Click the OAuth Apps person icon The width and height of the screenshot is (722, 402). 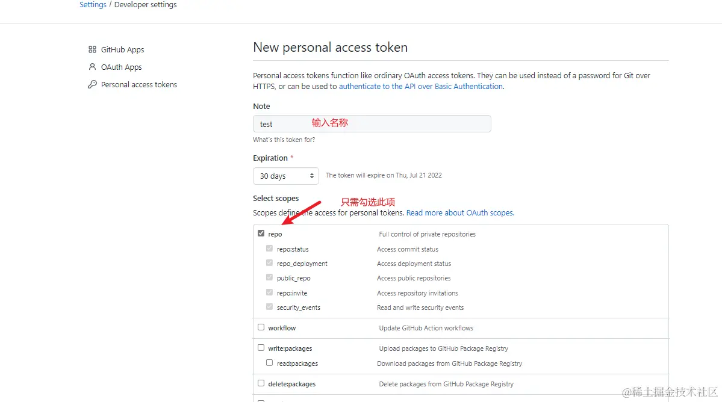pos(92,67)
